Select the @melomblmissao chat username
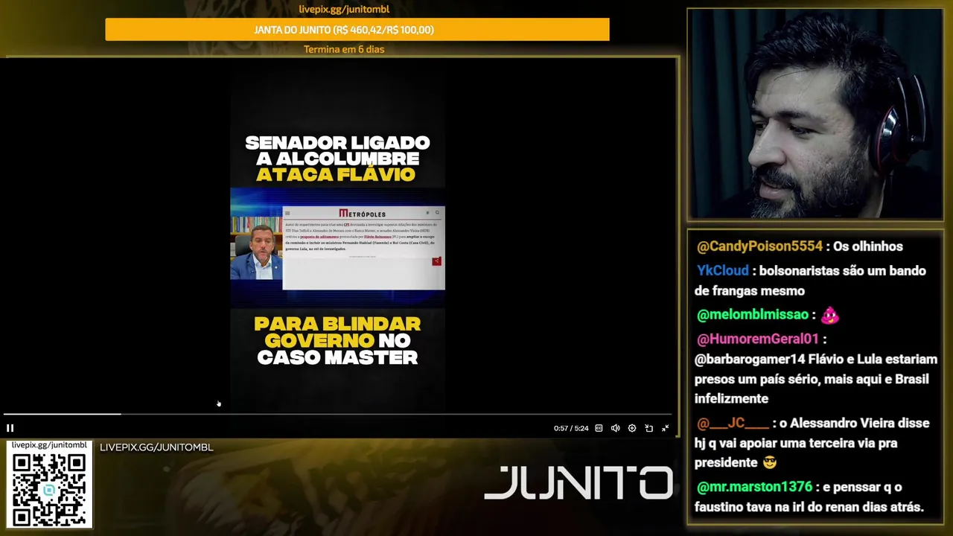The height and width of the screenshot is (536, 953). 753,315
